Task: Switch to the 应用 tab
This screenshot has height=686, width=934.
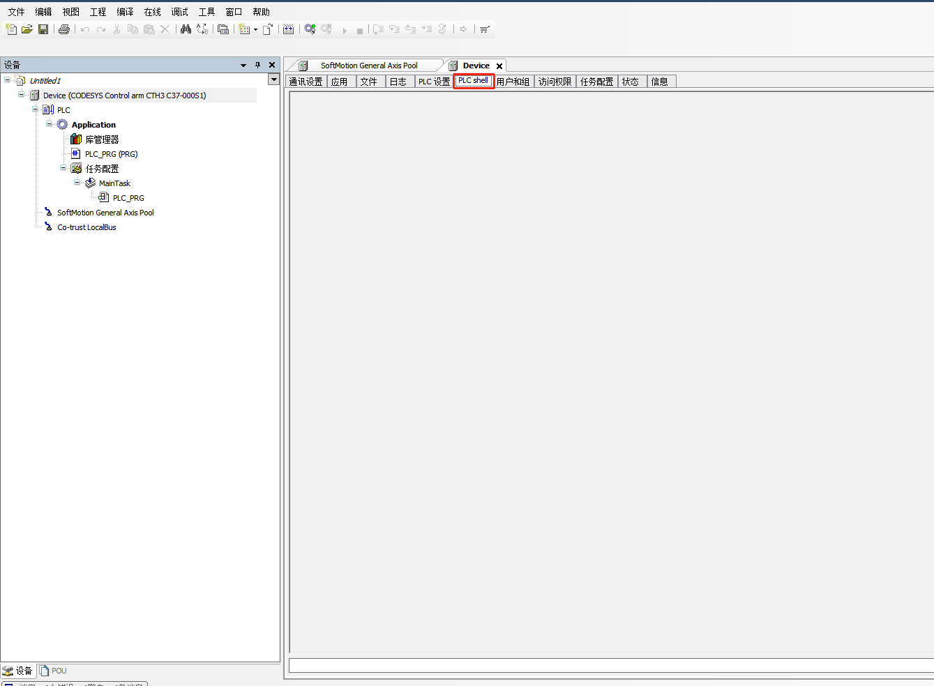Action: (340, 82)
